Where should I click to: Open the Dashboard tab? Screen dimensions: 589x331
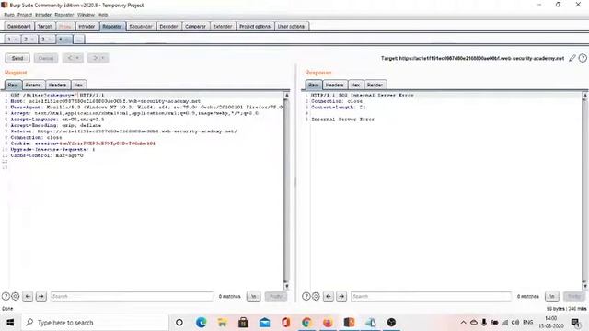[19, 27]
